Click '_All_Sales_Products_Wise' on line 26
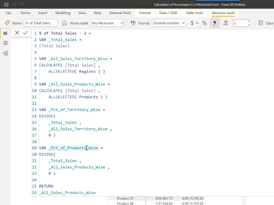 pyautogui.click(x=67, y=193)
